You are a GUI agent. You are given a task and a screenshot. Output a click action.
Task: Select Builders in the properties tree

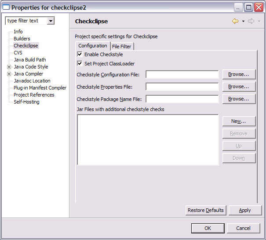[22, 39]
